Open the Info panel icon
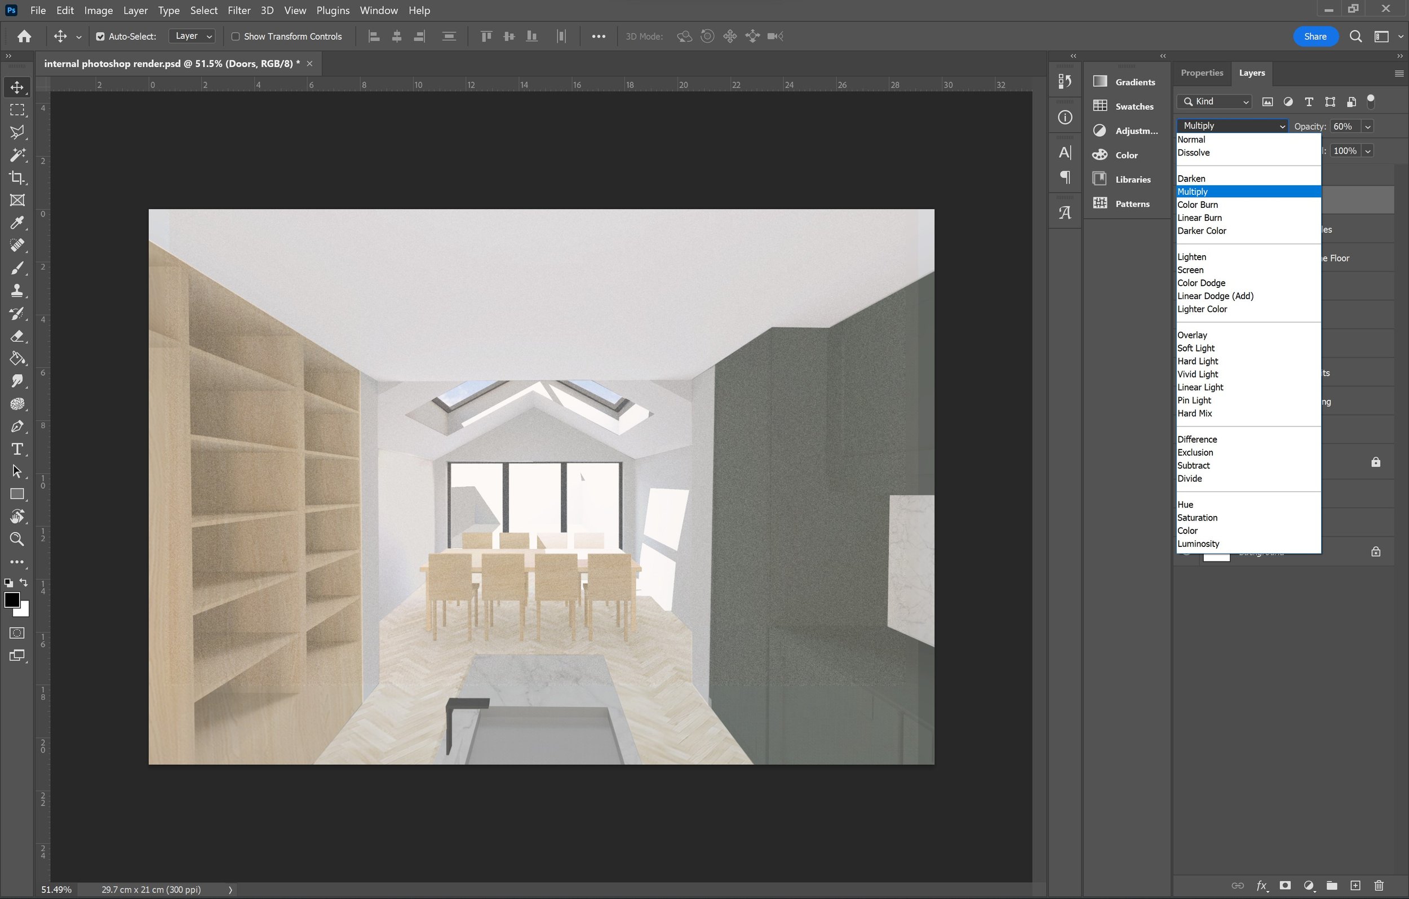Screen dimensions: 1409x899 pos(1065,118)
